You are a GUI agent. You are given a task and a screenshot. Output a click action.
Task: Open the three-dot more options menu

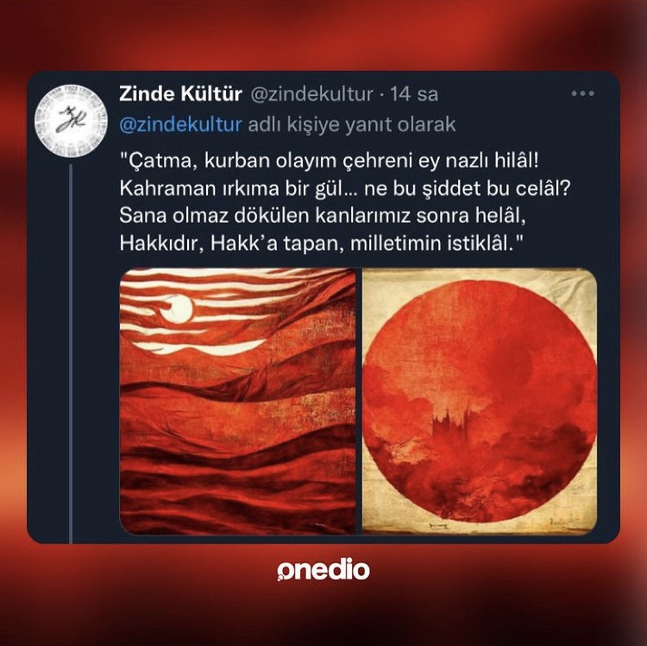pos(582,94)
